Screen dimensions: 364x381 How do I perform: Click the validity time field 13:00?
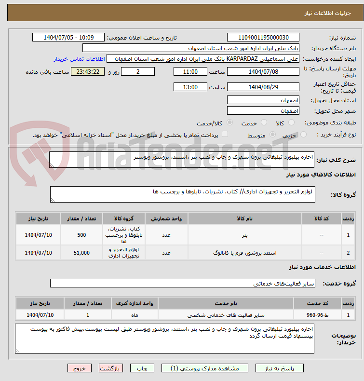click(x=190, y=87)
